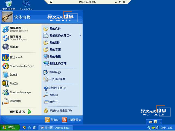Click the pin icon on remote connection bar
The width and height of the screenshot is (175, 131).
[51, 2]
